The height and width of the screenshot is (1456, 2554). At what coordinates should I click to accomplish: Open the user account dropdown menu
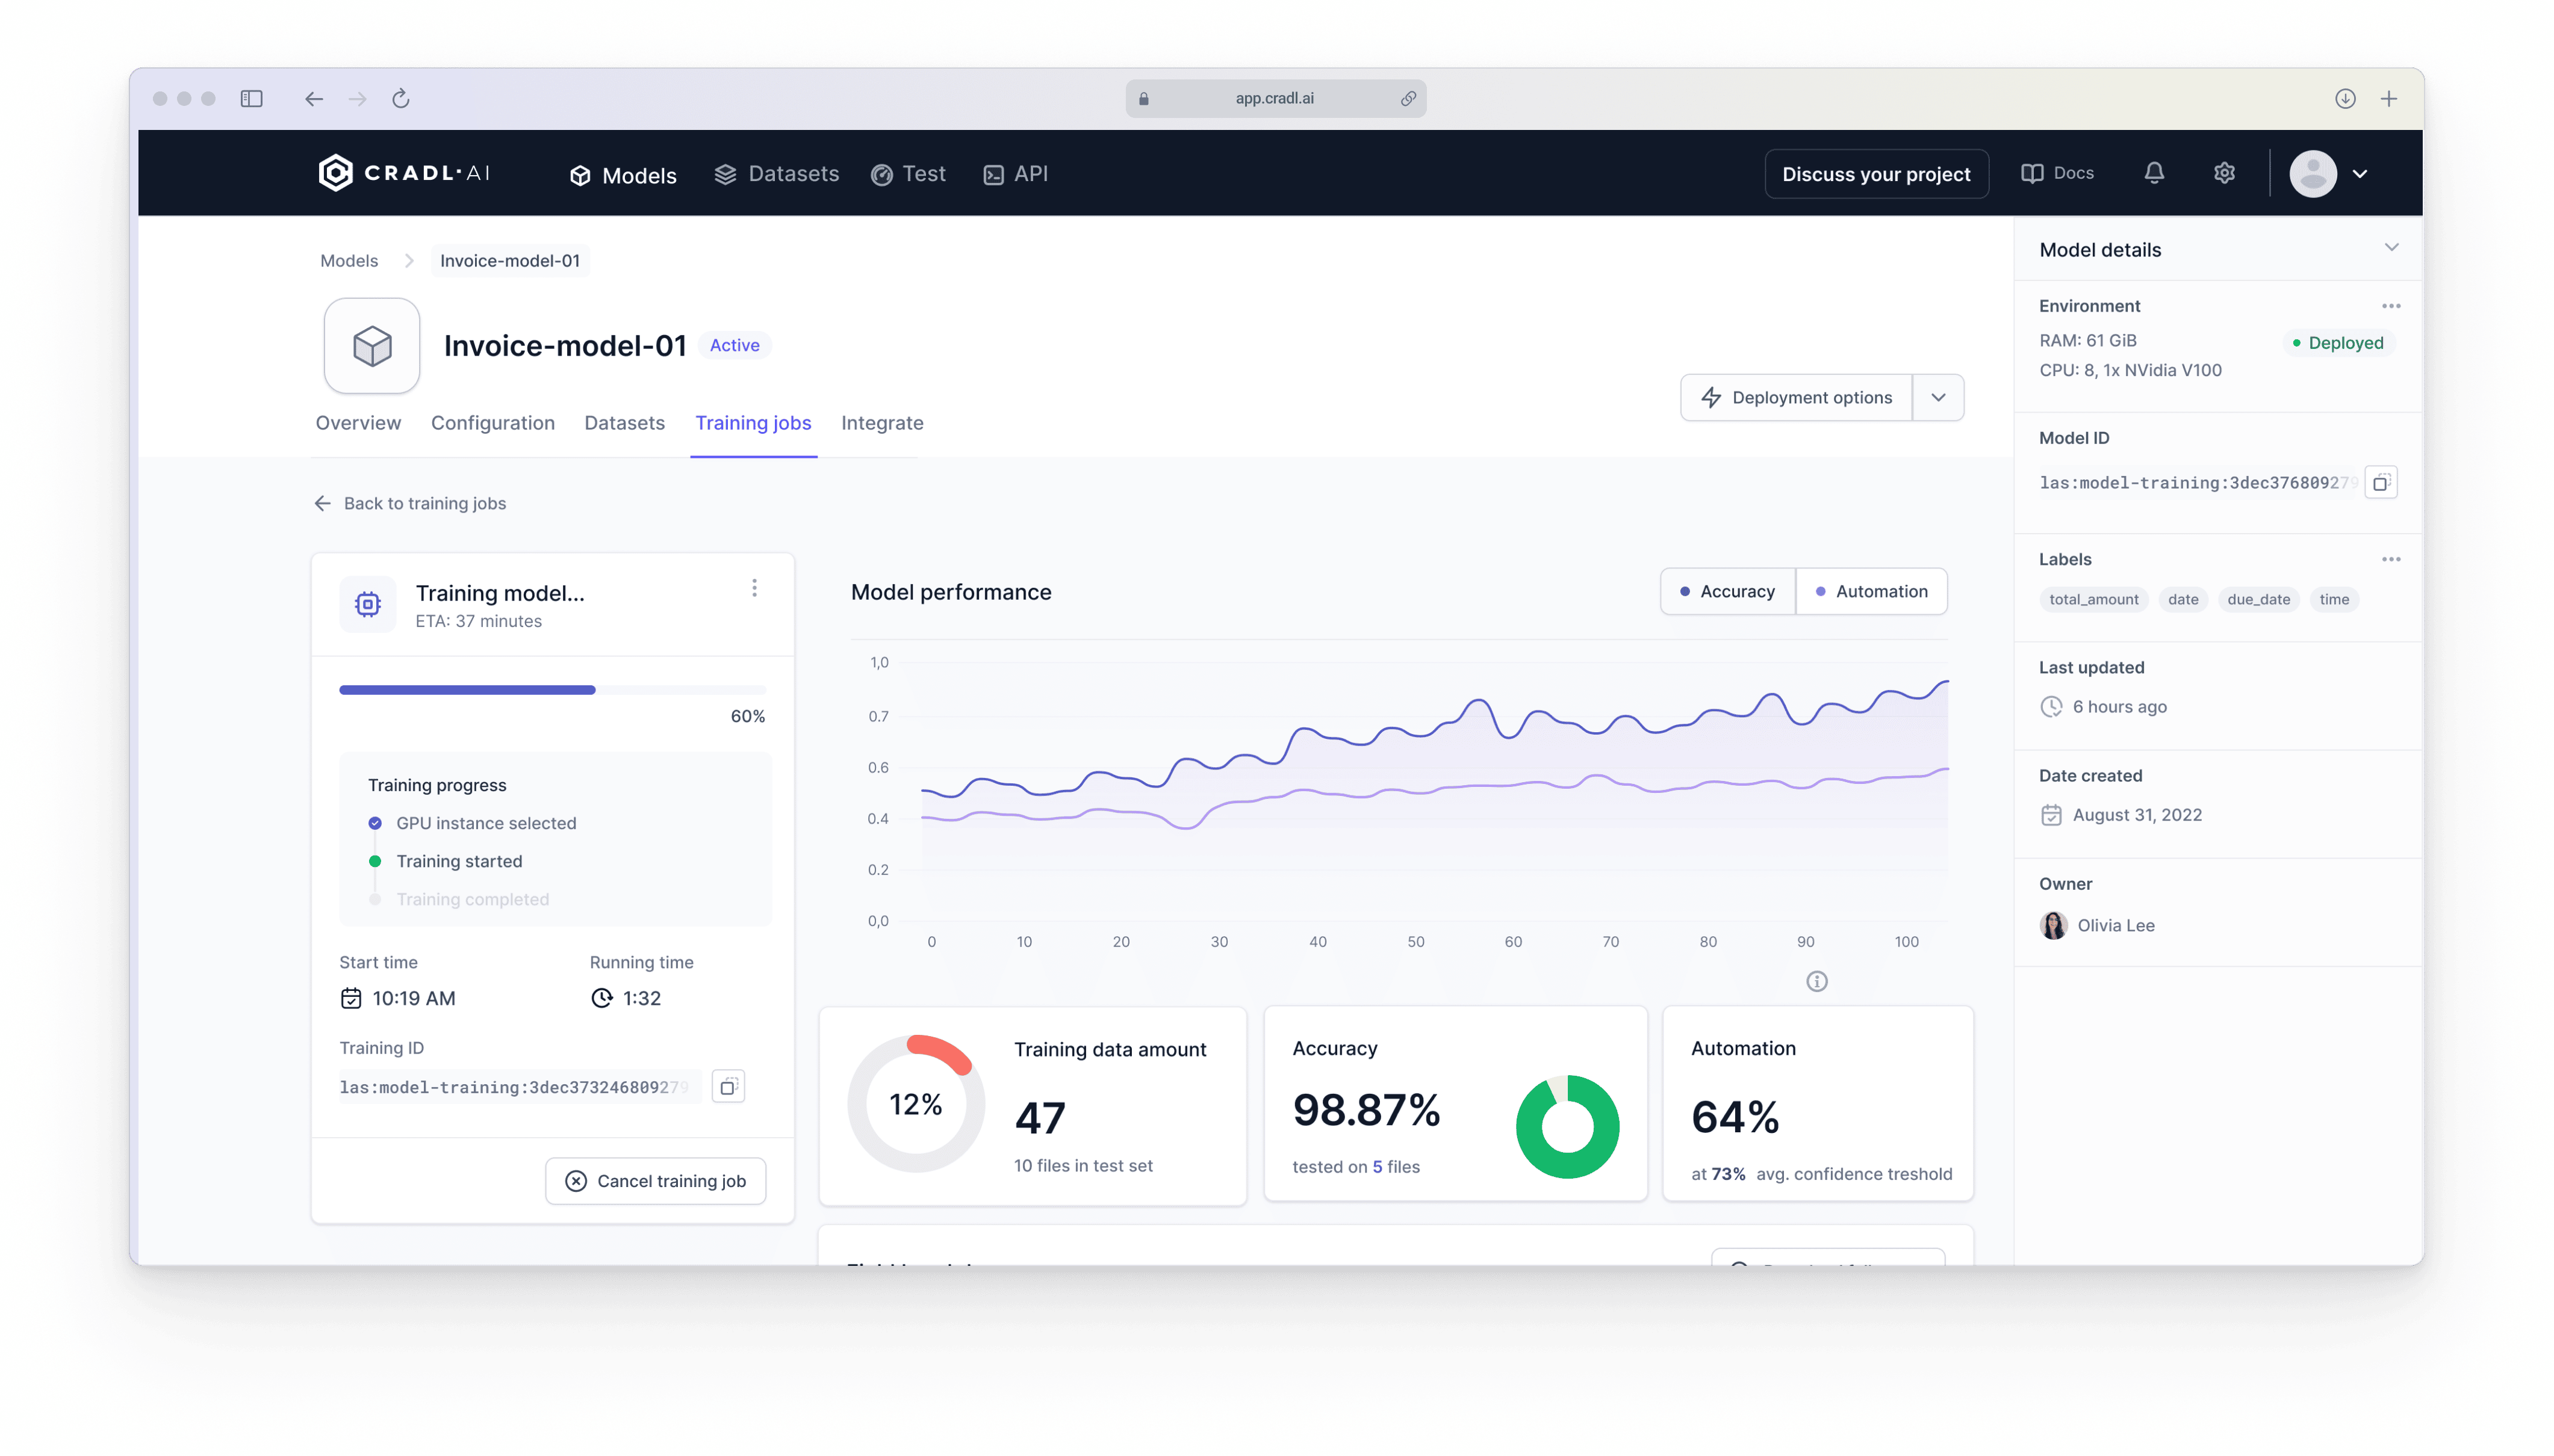pos(2360,174)
